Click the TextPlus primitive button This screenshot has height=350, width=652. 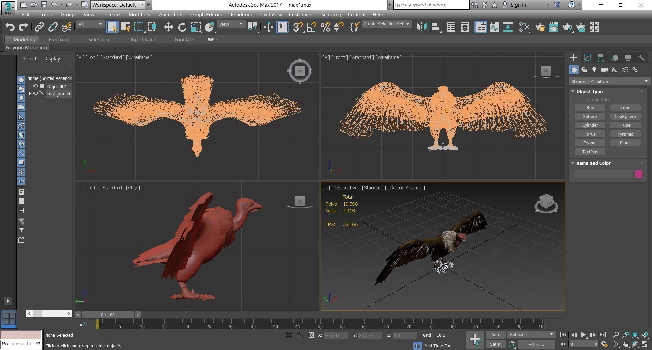pyautogui.click(x=590, y=152)
